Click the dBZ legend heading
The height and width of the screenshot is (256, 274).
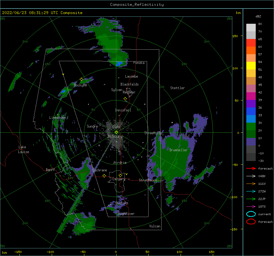(x=258, y=16)
